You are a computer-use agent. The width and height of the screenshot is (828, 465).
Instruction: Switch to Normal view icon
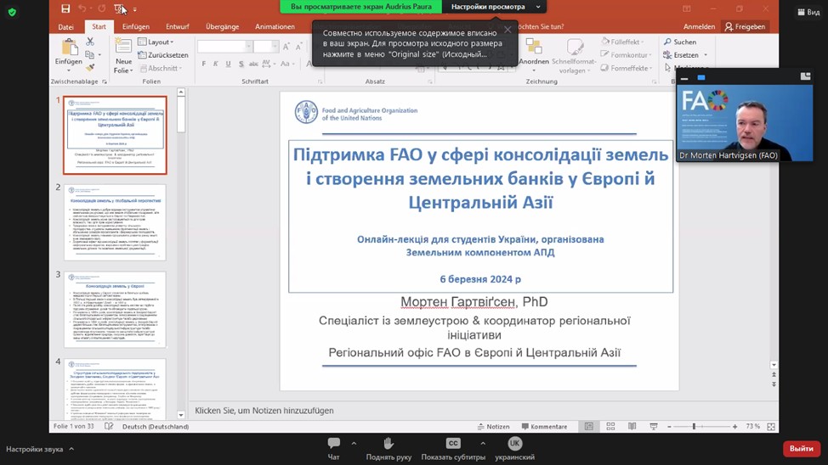pyautogui.click(x=589, y=427)
